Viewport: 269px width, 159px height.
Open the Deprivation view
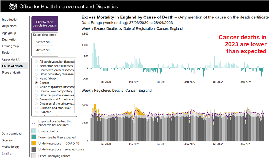coord(10,39)
